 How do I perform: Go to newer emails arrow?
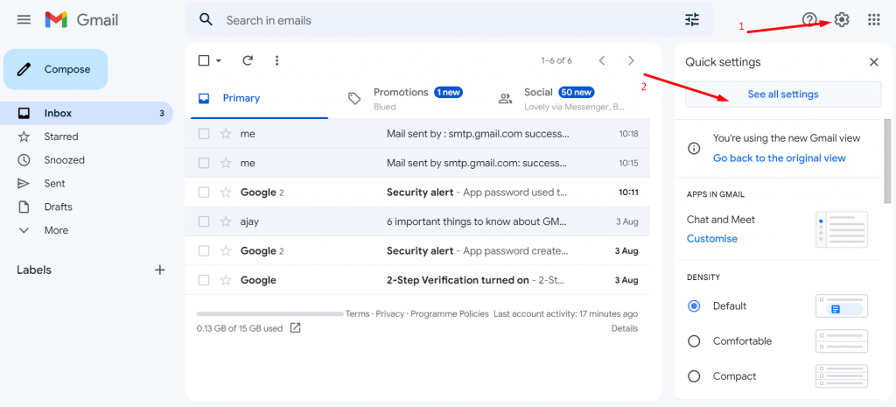602,60
